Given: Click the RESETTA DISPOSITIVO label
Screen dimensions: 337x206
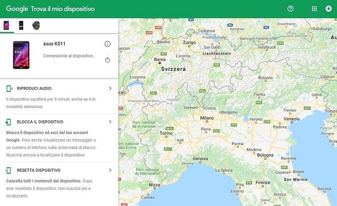Looking at the screenshot, I should (39, 170).
